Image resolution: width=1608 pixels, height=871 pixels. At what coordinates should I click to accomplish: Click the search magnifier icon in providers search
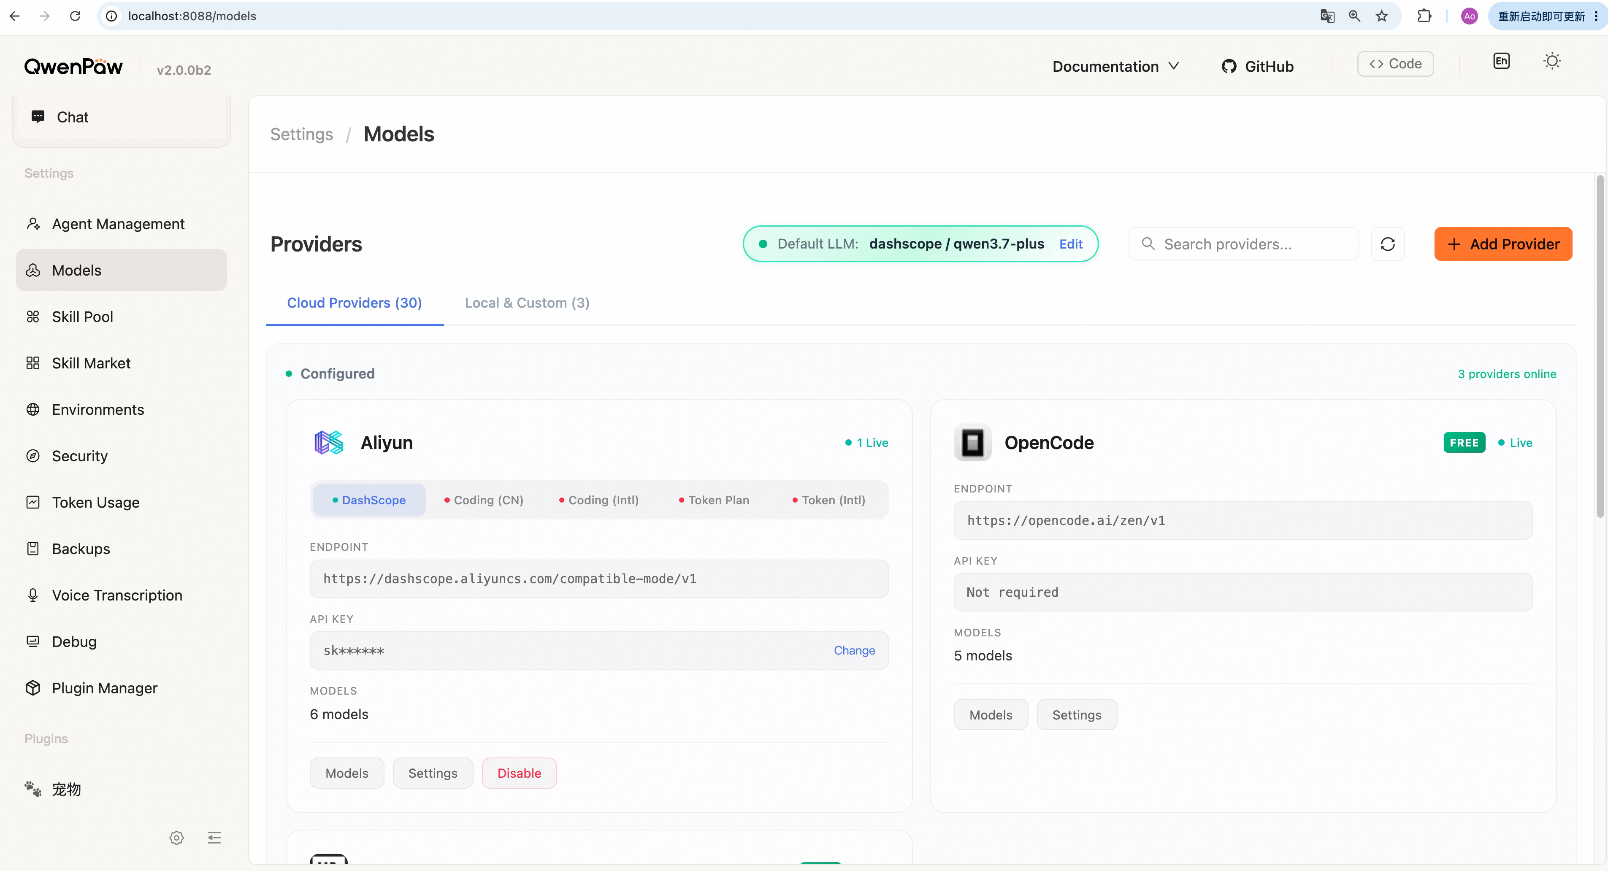(1148, 244)
